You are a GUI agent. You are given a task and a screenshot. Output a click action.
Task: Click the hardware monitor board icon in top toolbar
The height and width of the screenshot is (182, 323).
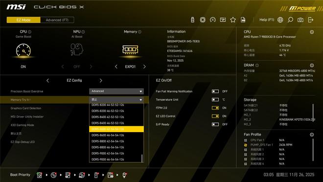223,20
